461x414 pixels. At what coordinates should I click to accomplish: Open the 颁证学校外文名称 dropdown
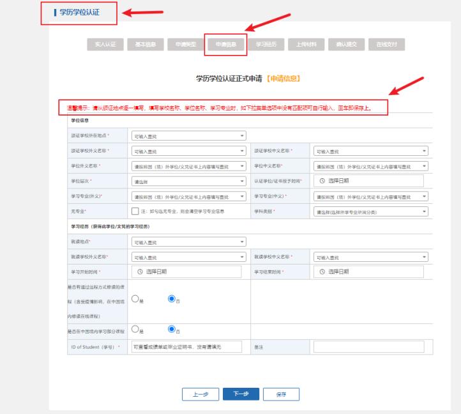coord(189,151)
